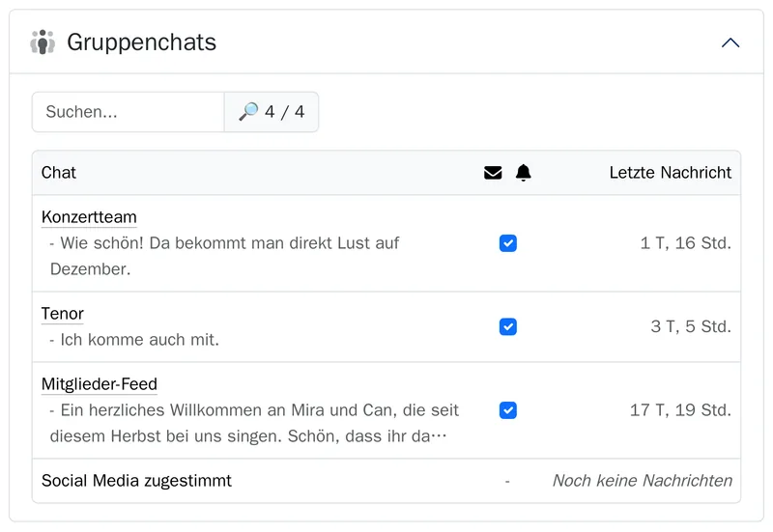Click the '1 T, 16 Std.' timestamp
Viewport: 773px width, 532px height.
point(686,243)
